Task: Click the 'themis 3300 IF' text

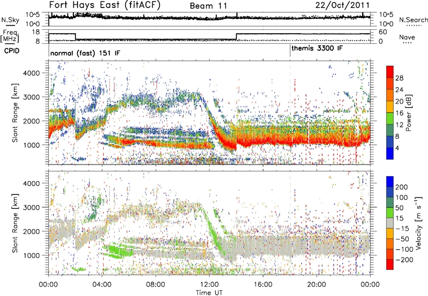Action: 317,48
